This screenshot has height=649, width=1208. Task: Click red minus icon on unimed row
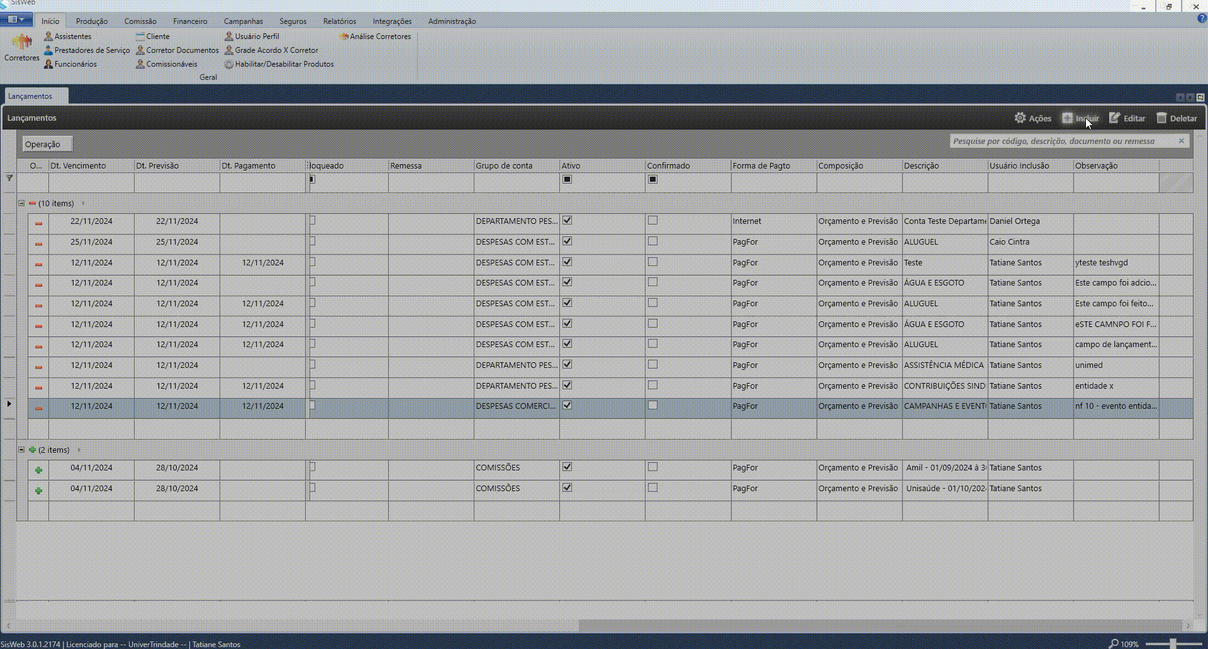(38, 367)
